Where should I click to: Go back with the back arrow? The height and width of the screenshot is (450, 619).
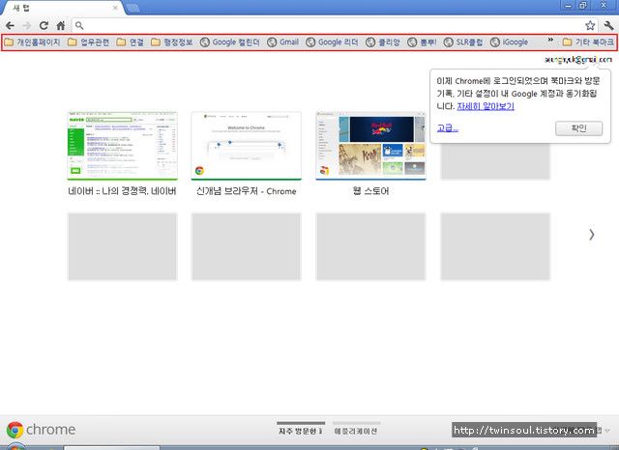[10, 26]
